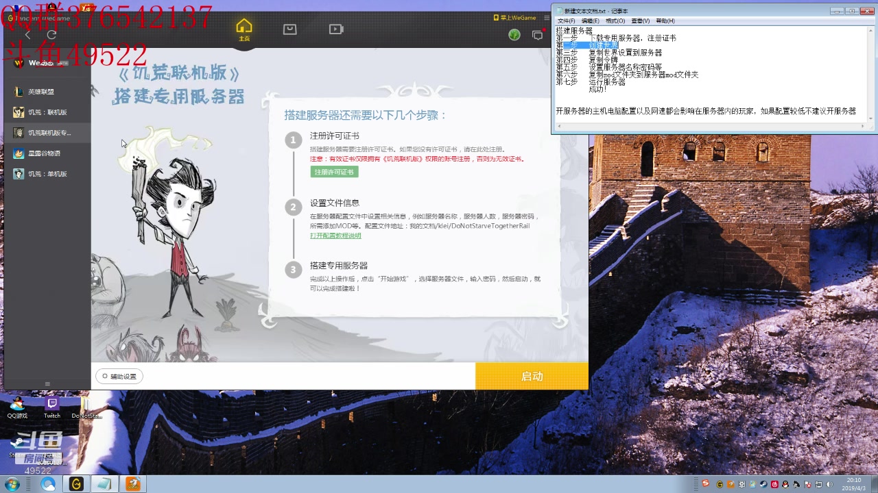Click the globe region icon near top right
This screenshot has width=878, height=493.
pos(514,34)
